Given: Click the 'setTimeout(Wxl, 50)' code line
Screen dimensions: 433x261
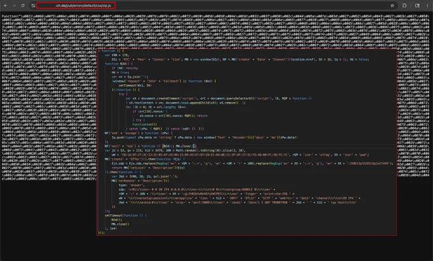Looking at the screenshot, I should (135, 85).
